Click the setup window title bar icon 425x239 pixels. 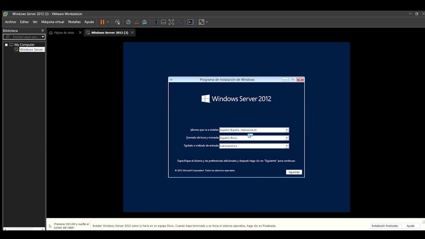pos(171,79)
